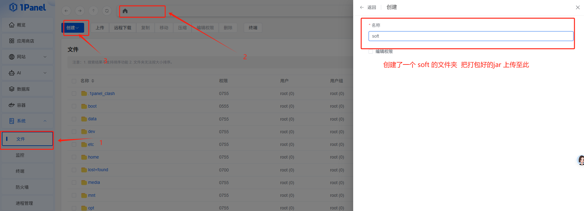Focus the 名称 input containing soft
This screenshot has width=584, height=211.
pos(471,36)
